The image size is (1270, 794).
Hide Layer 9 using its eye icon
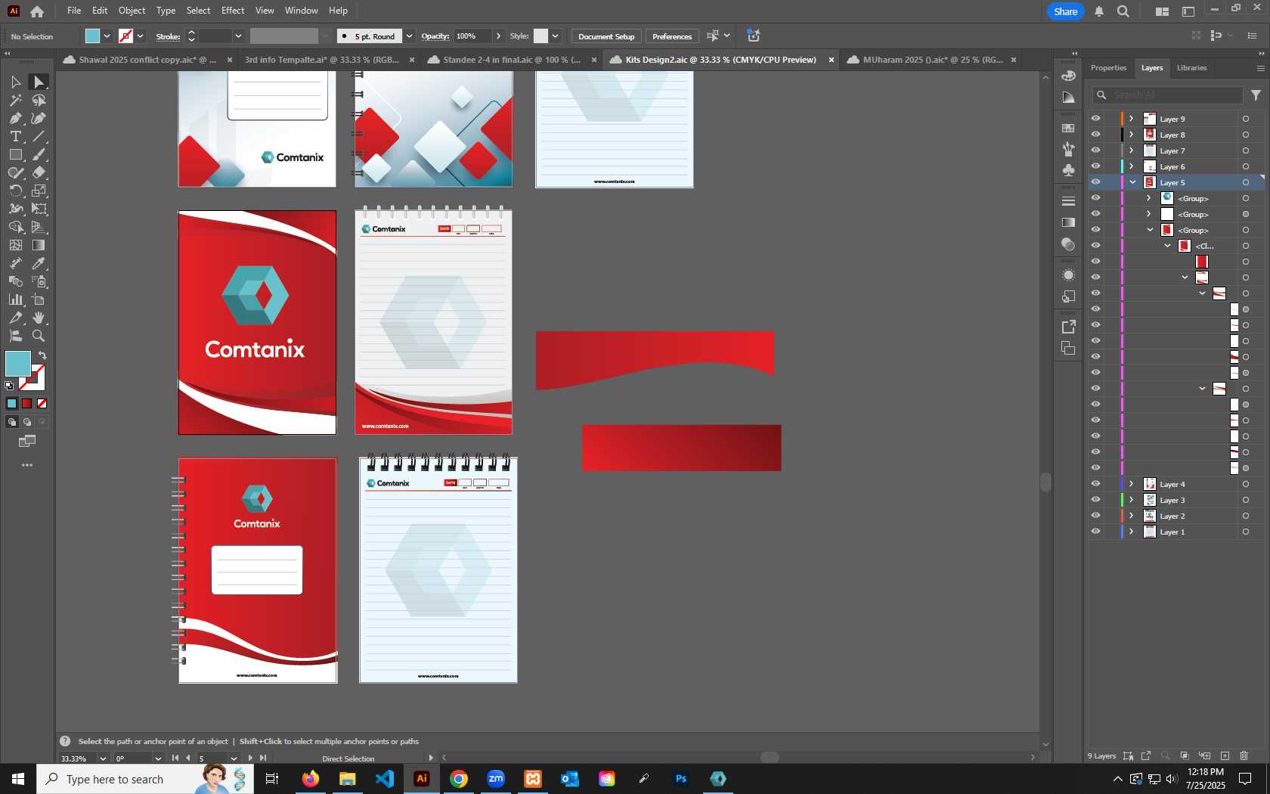coord(1095,119)
